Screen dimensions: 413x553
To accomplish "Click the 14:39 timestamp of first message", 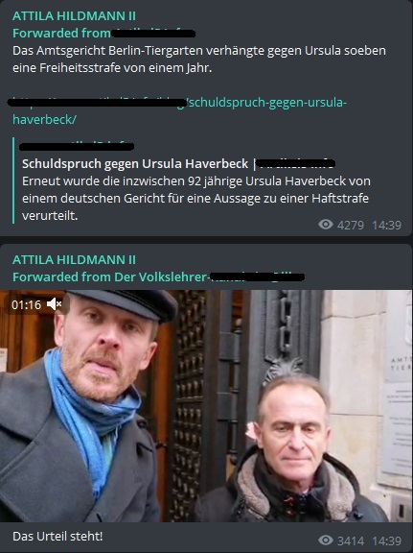I will [x=386, y=225].
